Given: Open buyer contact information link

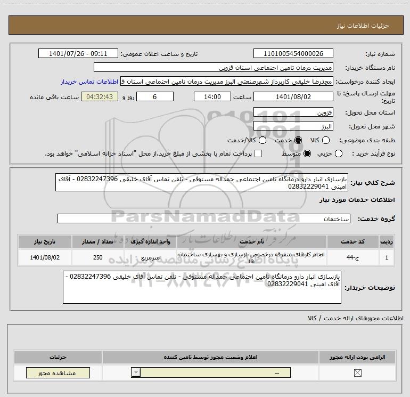Looking at the screenshot, I should pos(89,82).
